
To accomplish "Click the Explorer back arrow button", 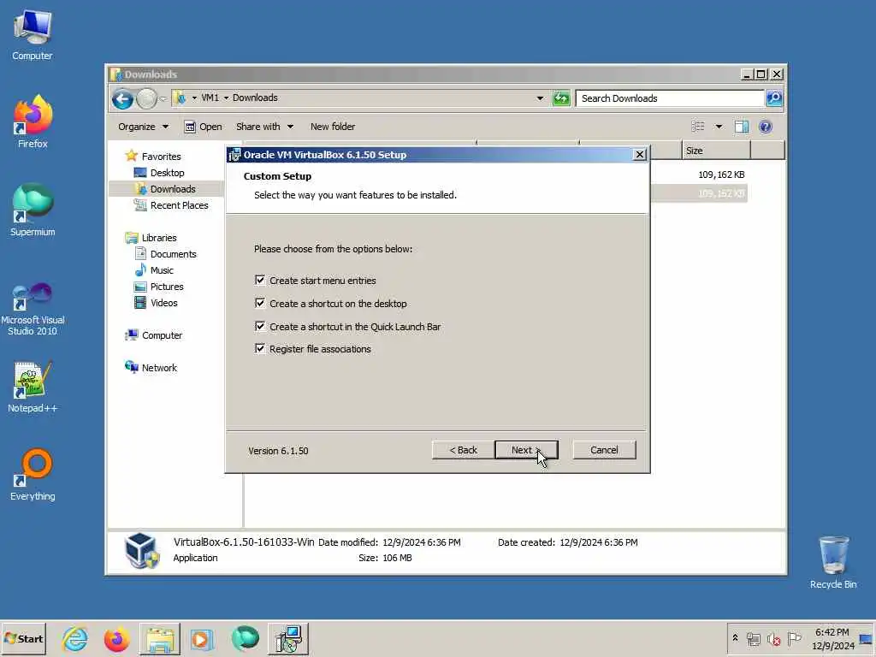I will (122, 99).
